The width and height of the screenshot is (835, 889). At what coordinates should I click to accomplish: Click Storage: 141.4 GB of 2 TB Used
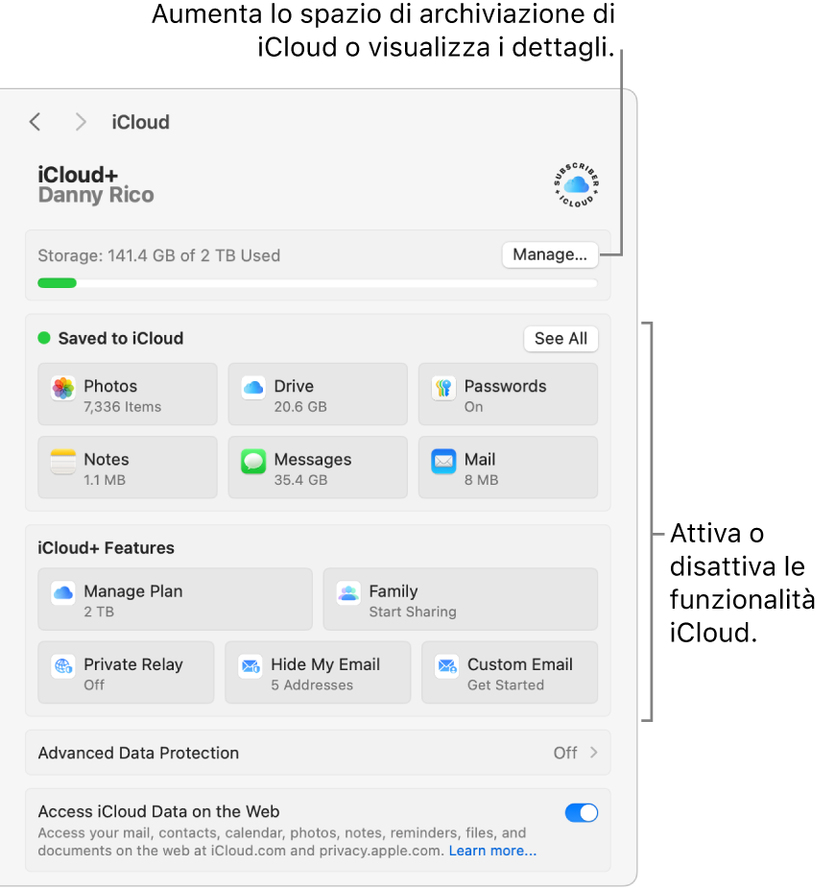click(158, 255)
